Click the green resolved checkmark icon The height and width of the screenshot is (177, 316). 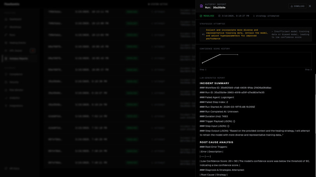201,16
